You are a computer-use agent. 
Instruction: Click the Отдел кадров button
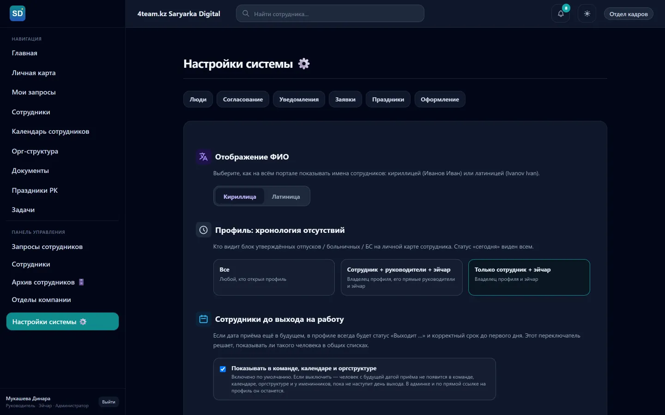[629, 14]
